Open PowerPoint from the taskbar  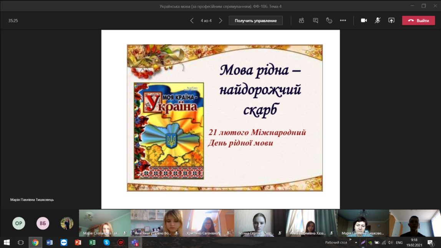tap(78, 243)
